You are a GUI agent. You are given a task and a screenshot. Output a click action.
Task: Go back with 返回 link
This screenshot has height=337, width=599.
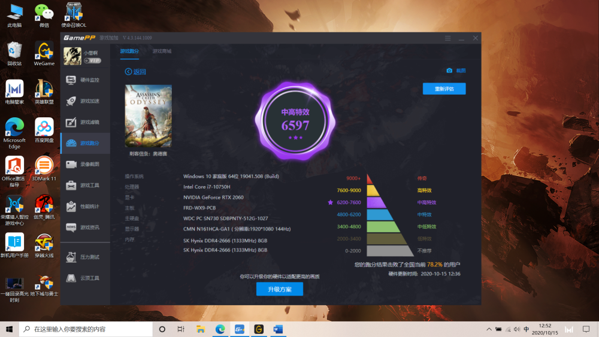tap(135, 72)
